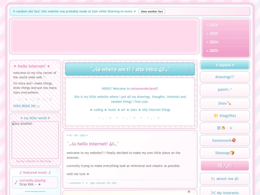Screen dimensions: 260x195
Task: Click the folder icon on the blog(life) button
Action: click(x=216, y=116)
